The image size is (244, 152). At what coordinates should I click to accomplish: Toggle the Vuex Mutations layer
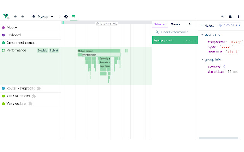3,96
